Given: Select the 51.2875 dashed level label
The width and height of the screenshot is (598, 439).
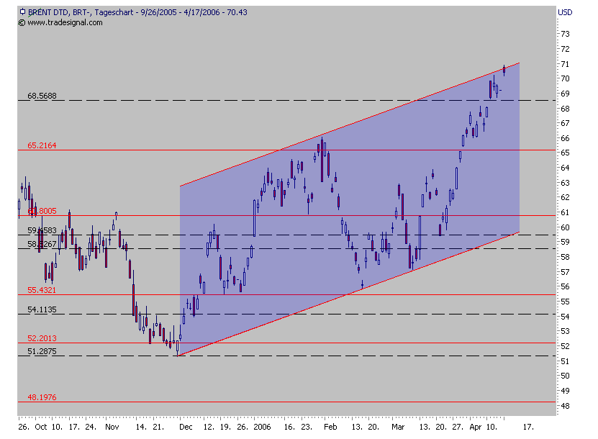Looking at the screenshot, I should (x=41, y=352).
